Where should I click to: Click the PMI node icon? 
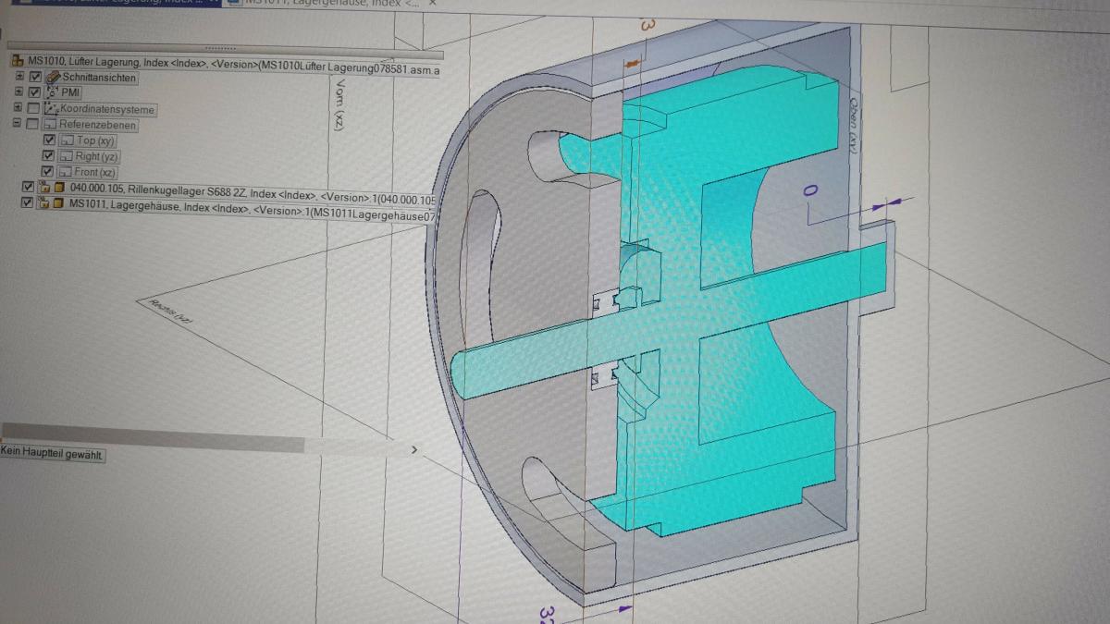[52, 92]
